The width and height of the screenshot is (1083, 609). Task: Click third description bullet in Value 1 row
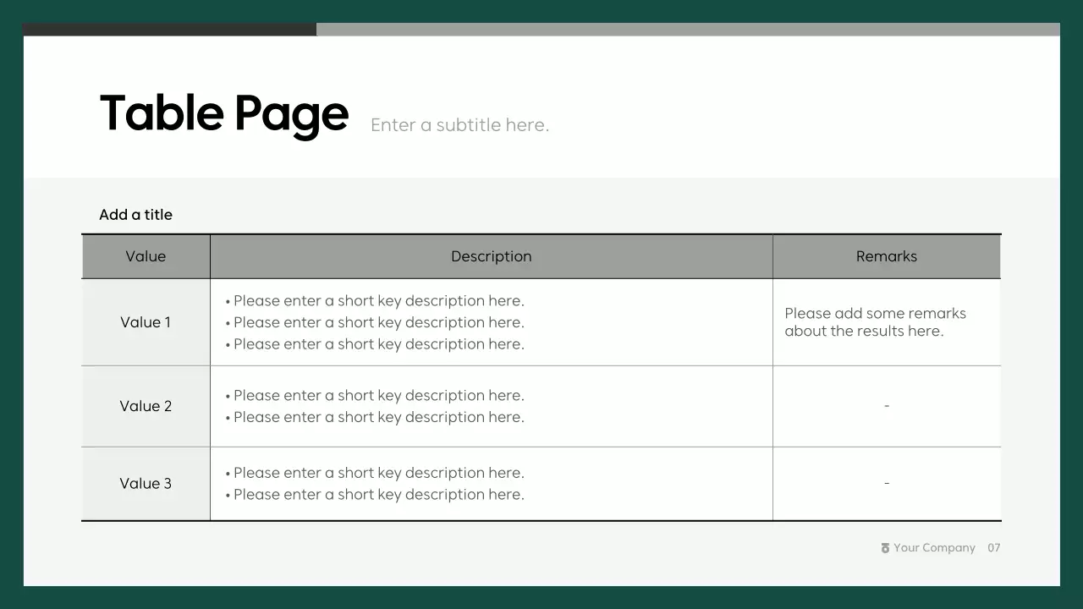(x=378, y=344)
